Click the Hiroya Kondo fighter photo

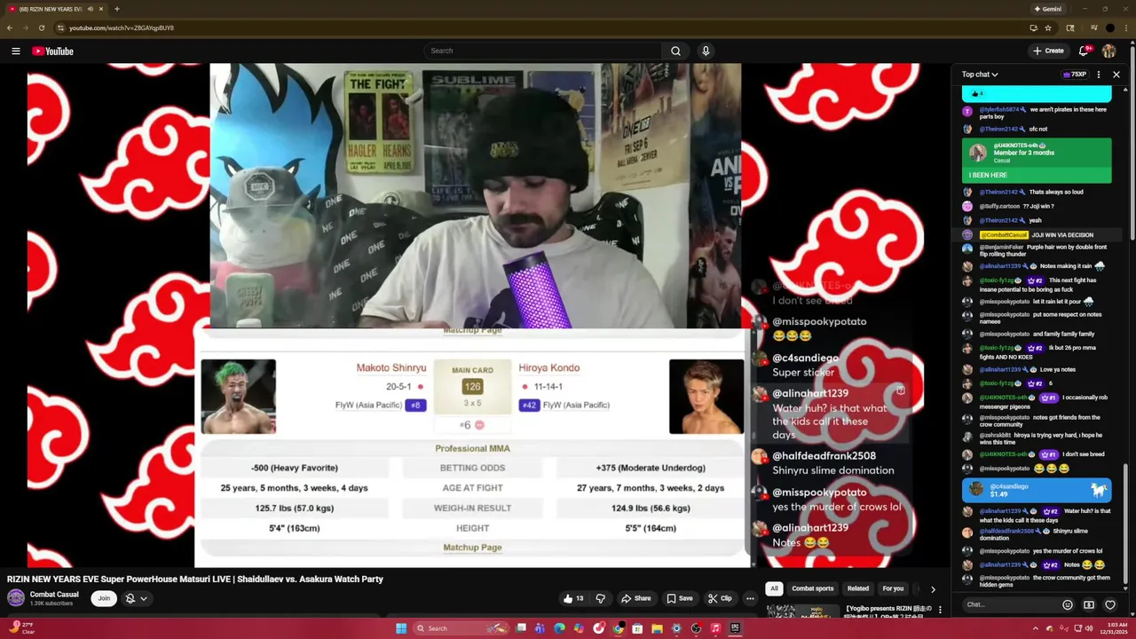click(x=706, y=396)
